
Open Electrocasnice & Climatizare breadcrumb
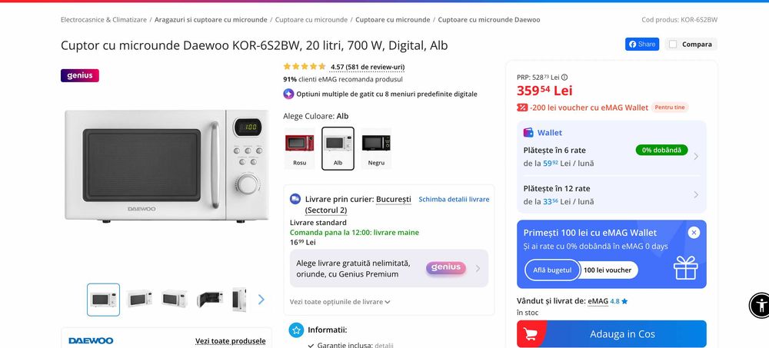pyautogui.click(x=104, y=20)
